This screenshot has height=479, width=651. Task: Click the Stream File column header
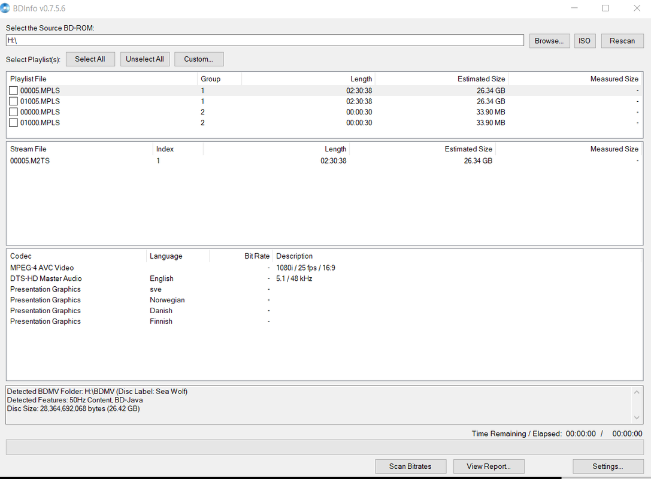(80, 149)
